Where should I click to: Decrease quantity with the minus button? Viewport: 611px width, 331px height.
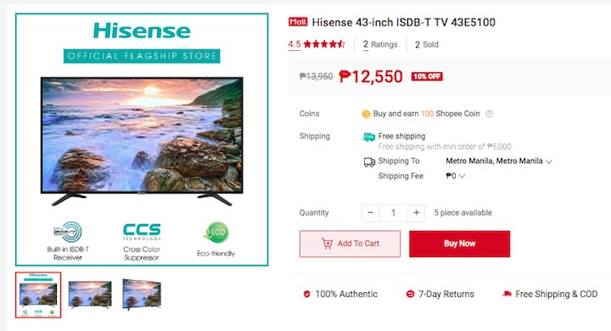tap(371, 213)
